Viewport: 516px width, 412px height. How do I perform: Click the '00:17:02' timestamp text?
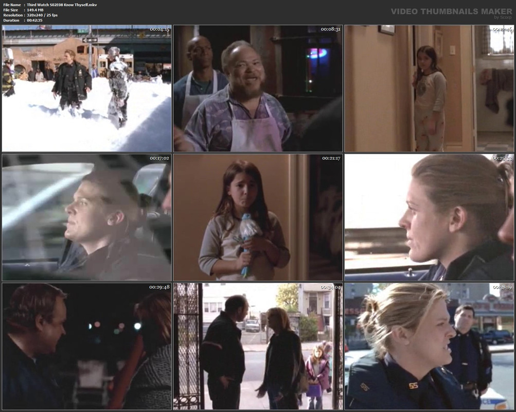coord(159,159)
